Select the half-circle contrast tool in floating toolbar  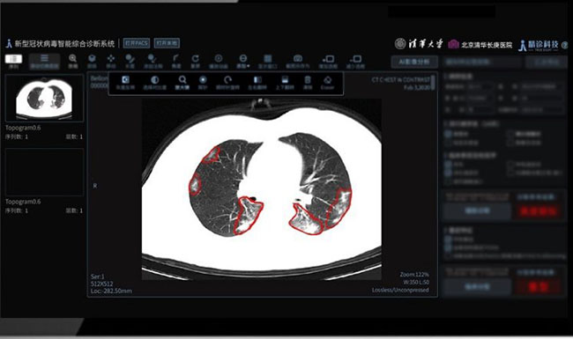(x=155, y=83)
